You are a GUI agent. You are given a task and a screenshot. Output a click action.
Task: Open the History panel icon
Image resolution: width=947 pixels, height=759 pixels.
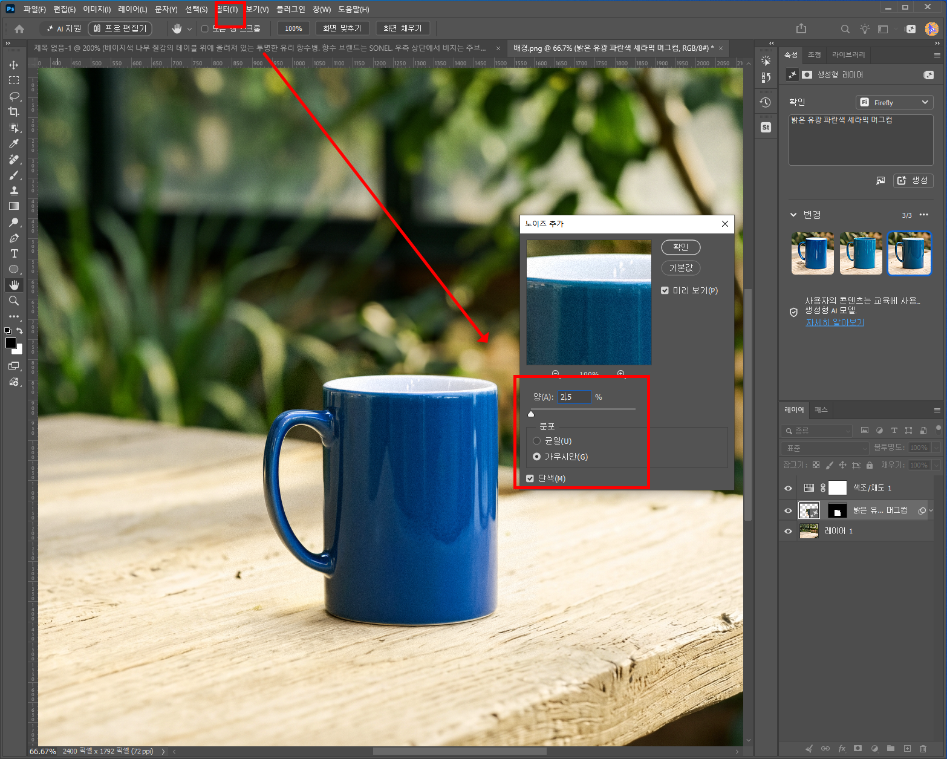pos(766,102)
